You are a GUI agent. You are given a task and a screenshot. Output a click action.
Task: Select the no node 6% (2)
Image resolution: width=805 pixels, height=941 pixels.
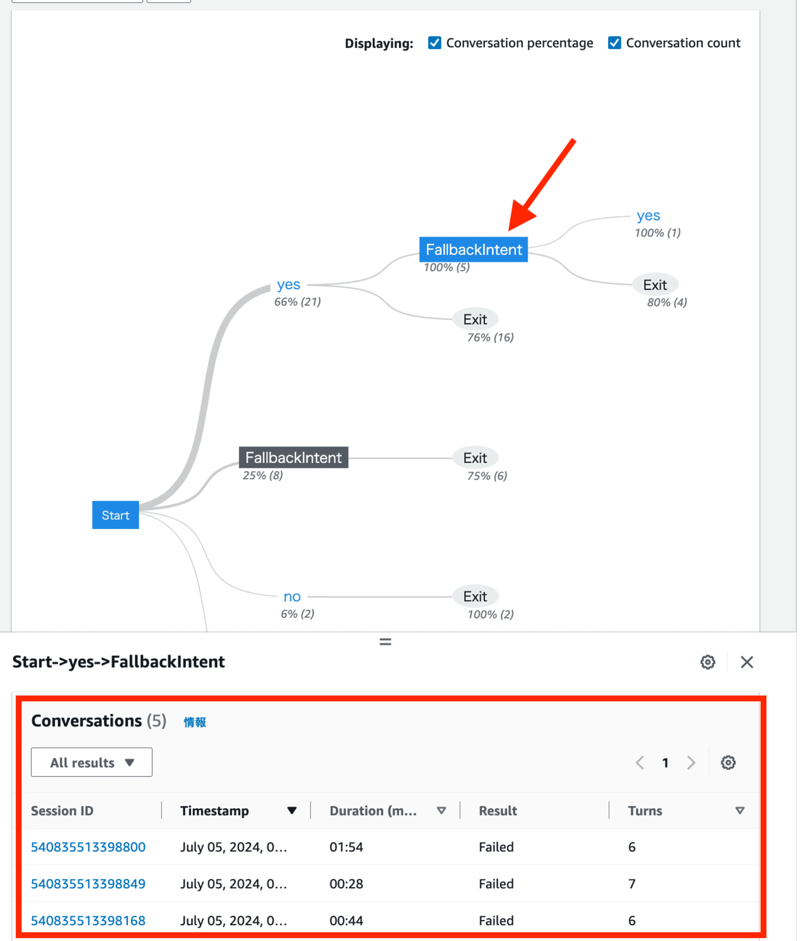click(292, 597)
